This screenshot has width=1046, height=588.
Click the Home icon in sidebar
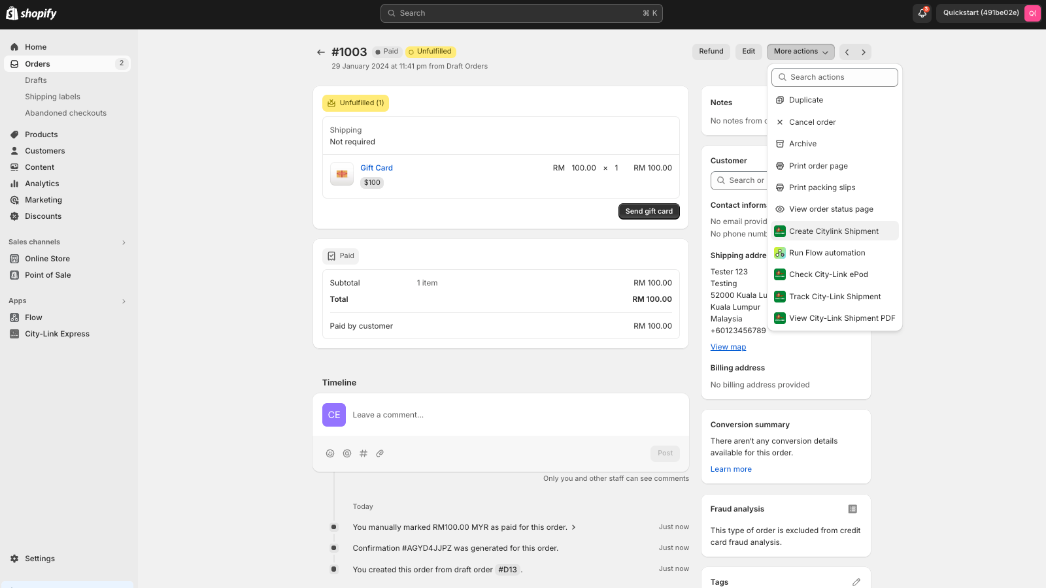(14, 47)
